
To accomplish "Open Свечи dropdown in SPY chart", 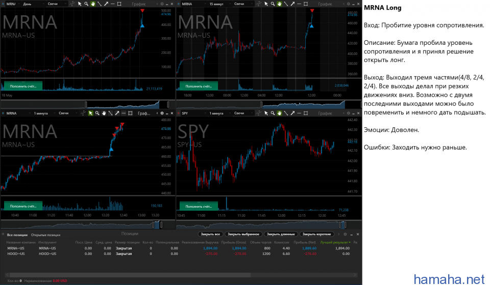I will [x=243, y=113].
